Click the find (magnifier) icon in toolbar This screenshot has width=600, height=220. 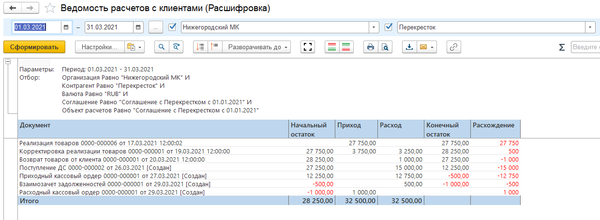[x=162, y=47]
